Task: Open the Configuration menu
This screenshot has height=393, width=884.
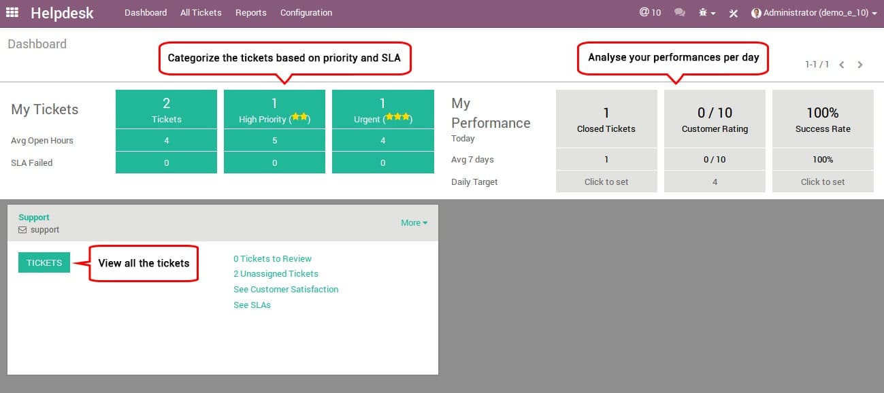Action: (306, 12)
